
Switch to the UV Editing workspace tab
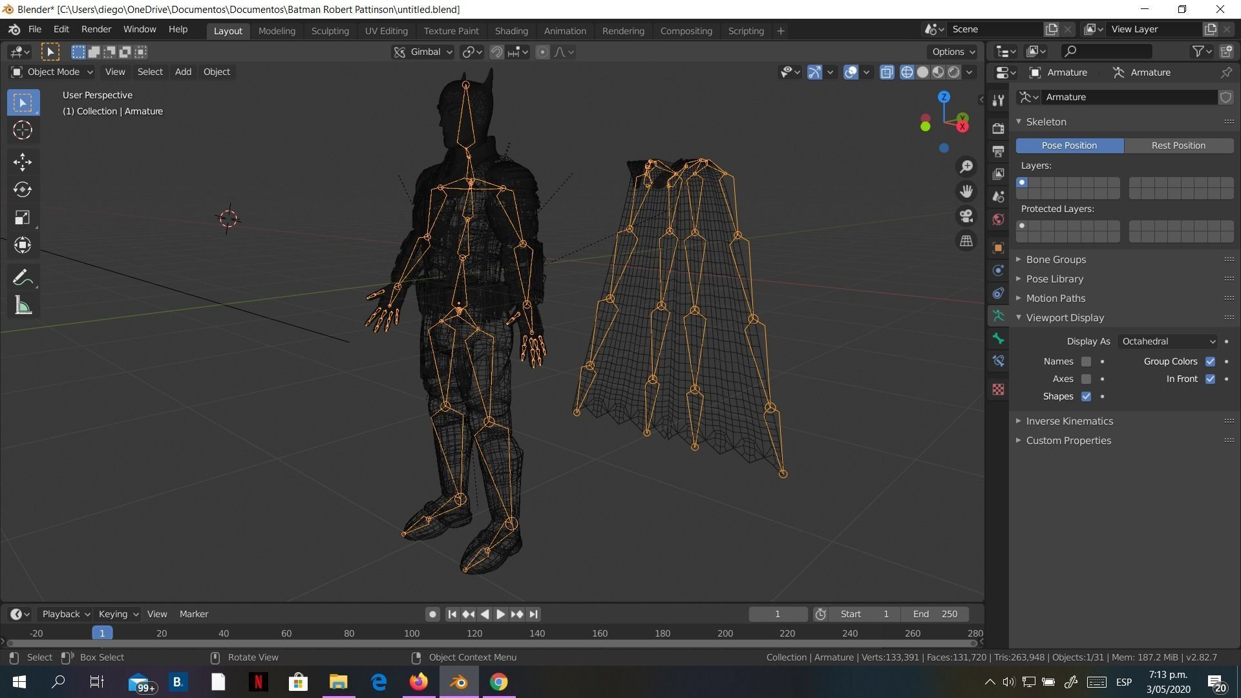click(386, 30)
